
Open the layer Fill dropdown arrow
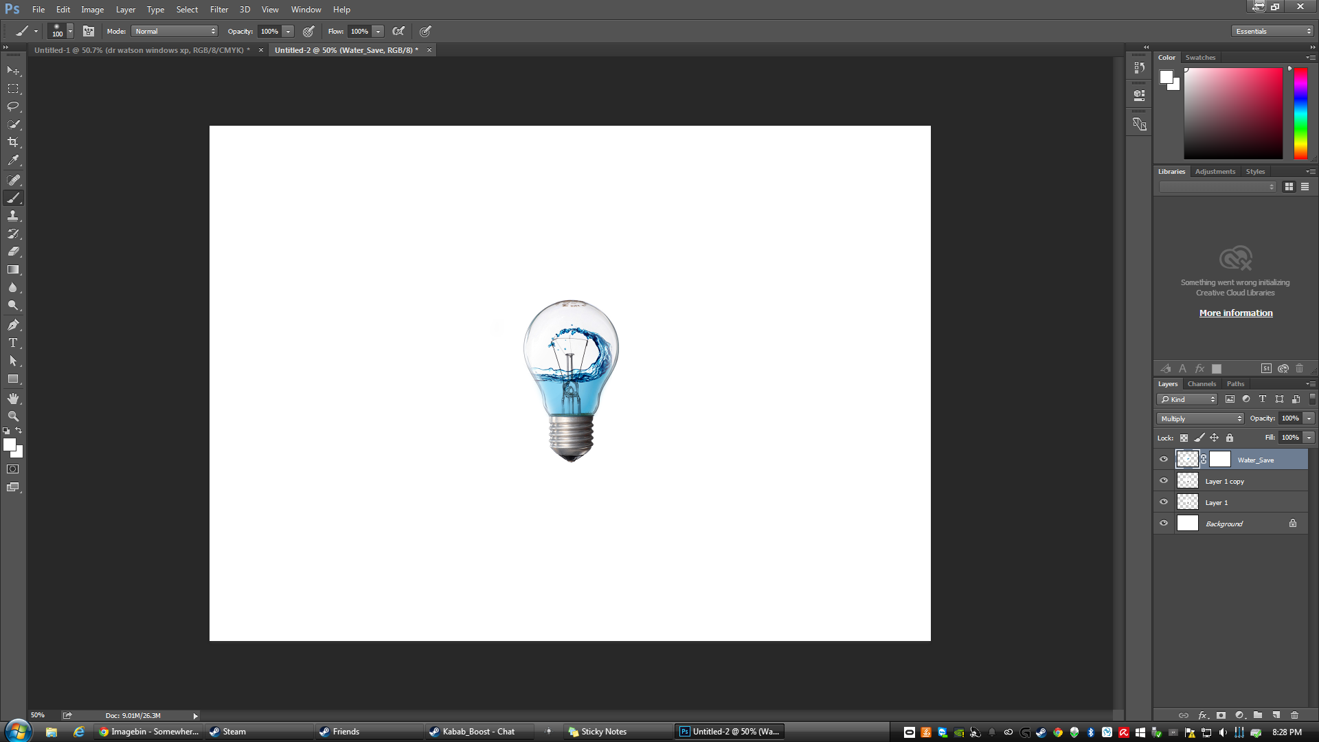[1309, 438]
